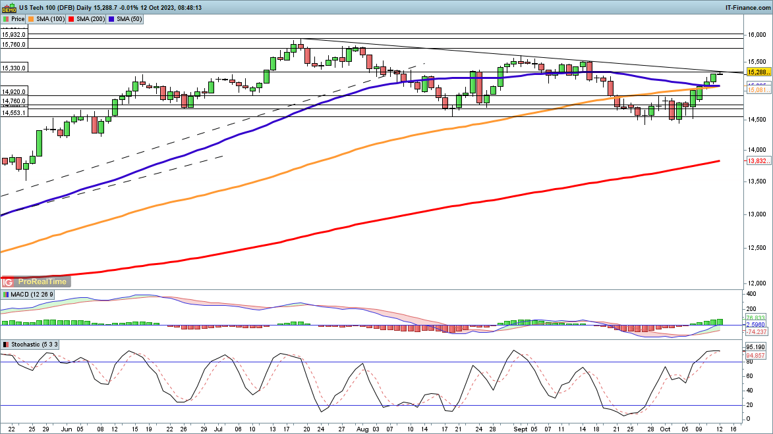This screenshot has width=773, height=434.
Task: Open the MACD (12 26 9) label
Action: (x=28, y=294)
